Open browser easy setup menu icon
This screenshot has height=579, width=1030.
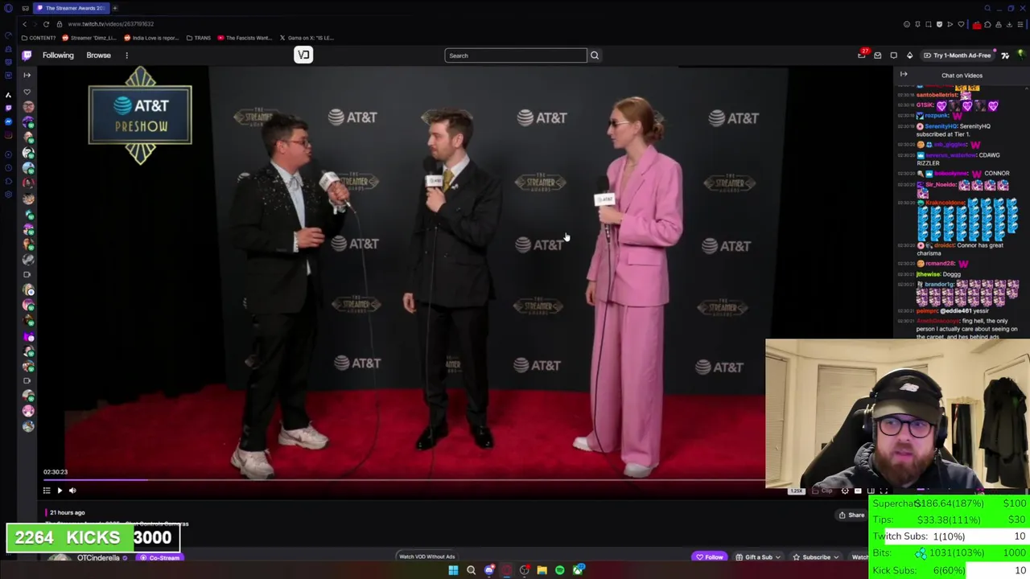pos(1020,24)
